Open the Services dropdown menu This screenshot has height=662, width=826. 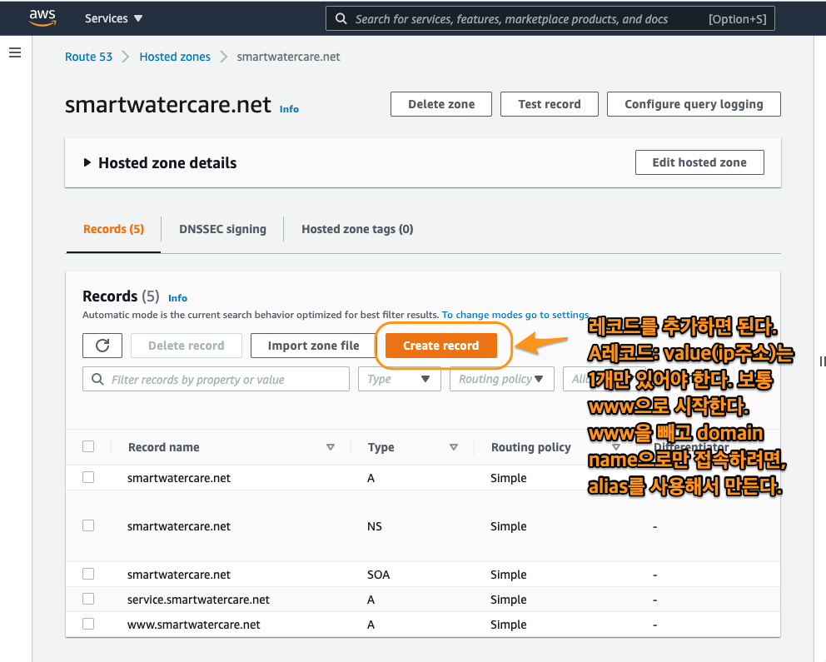114,18
